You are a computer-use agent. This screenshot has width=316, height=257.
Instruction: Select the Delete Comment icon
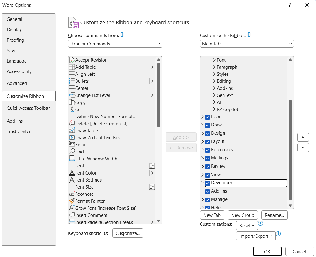tap(72, 123)
